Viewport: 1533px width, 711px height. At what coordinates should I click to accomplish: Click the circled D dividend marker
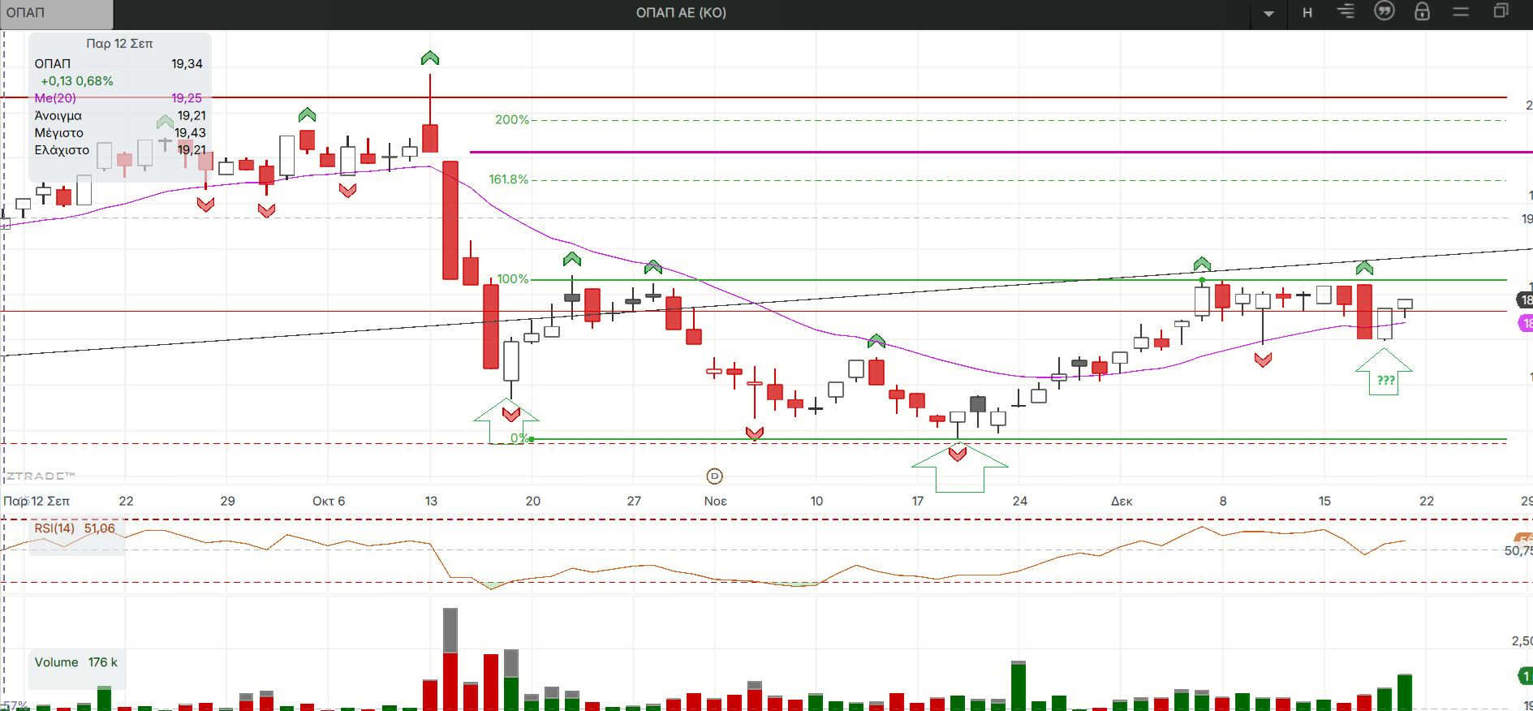point(714,476)
